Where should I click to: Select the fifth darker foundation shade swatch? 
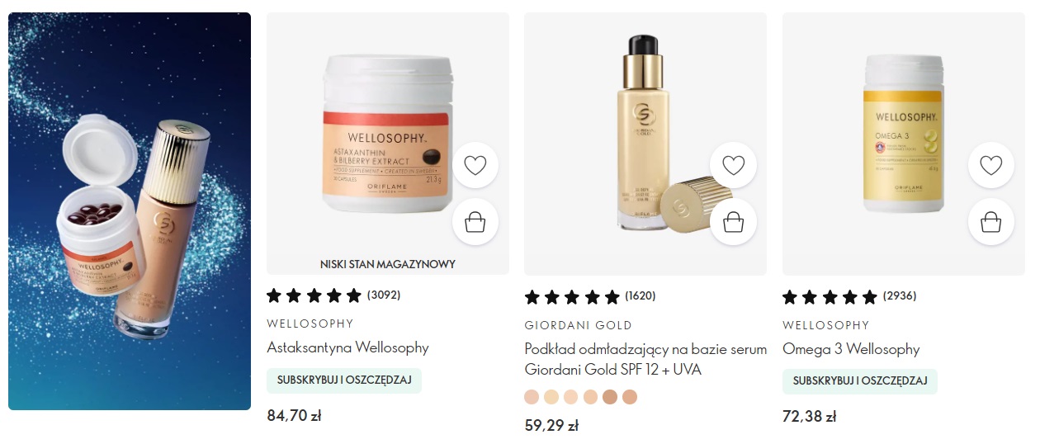pyautogui.click(x=610, y=397)
